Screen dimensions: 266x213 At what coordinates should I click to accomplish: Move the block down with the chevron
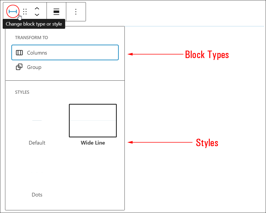pos(37,15)
